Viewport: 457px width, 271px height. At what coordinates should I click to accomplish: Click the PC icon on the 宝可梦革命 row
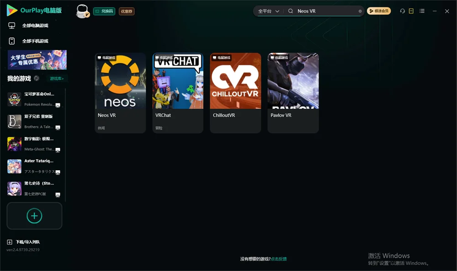58,105
